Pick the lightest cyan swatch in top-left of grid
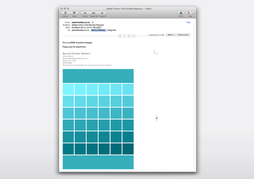Screen dimensions: 254x179 pyautogui.click(x=68, y=89)
